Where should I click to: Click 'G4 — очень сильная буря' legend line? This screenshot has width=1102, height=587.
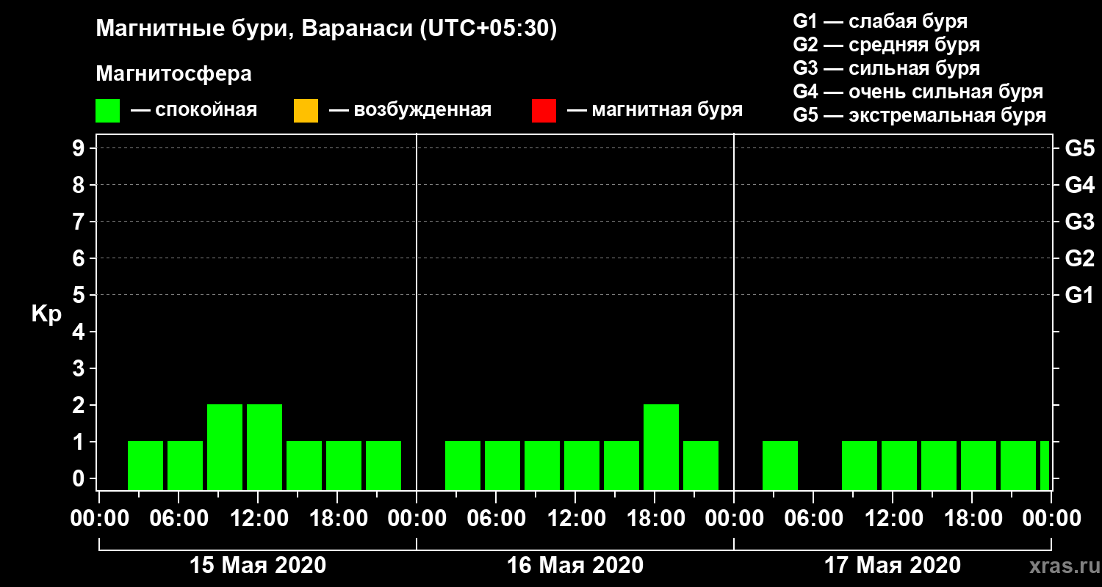point(918,92)
